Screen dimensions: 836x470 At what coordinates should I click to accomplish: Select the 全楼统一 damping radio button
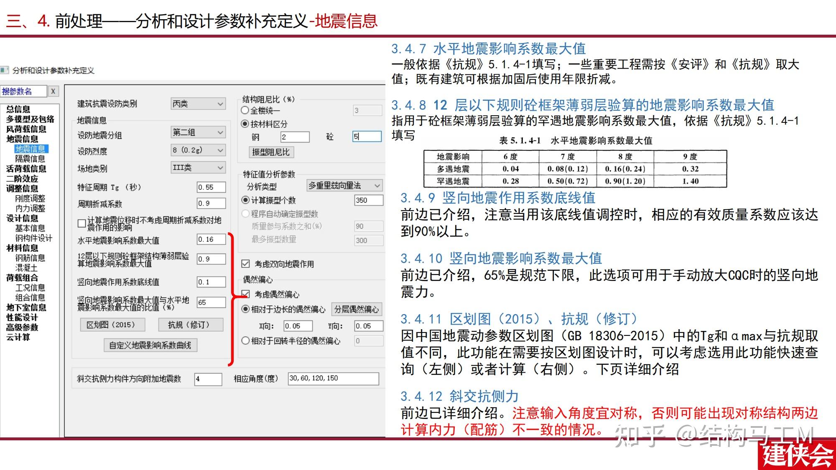(244, 110)
